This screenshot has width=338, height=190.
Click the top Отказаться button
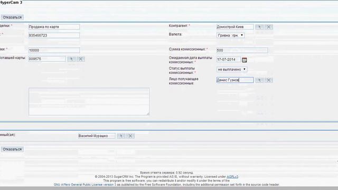(12, 17)
